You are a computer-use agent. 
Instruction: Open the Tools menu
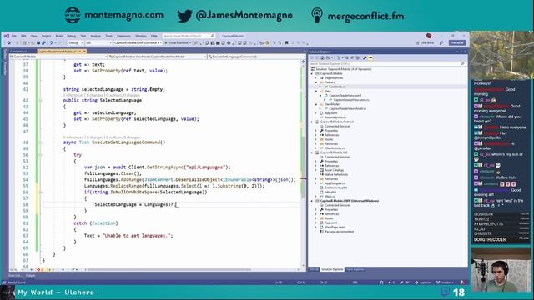(x=108, y=36)
